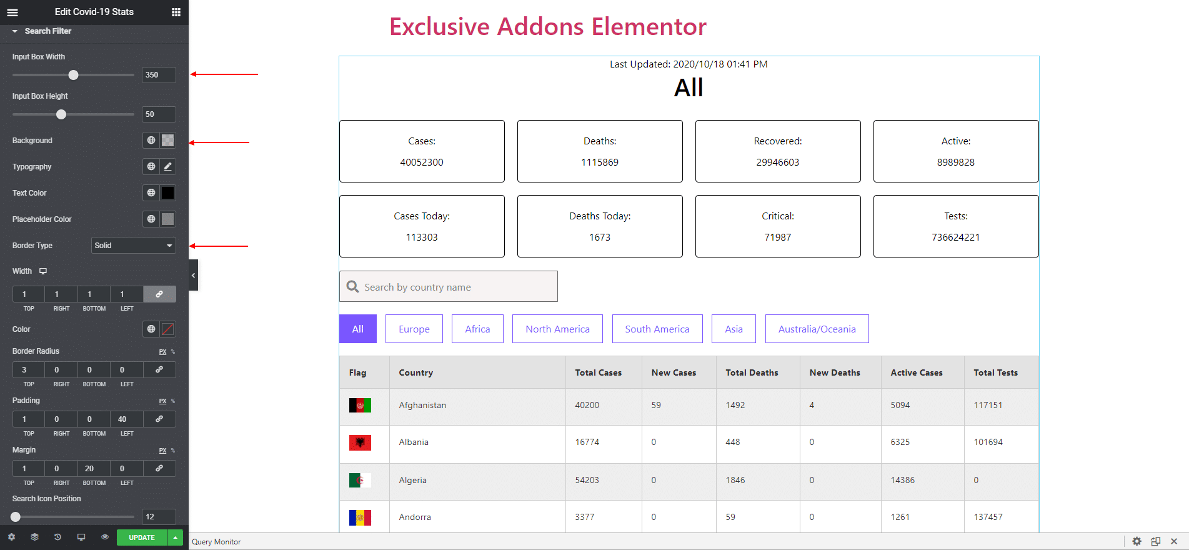This screenshot has width=1189, height=550.
Task: Click the Background global color globe icon
Action: (151, 141)
